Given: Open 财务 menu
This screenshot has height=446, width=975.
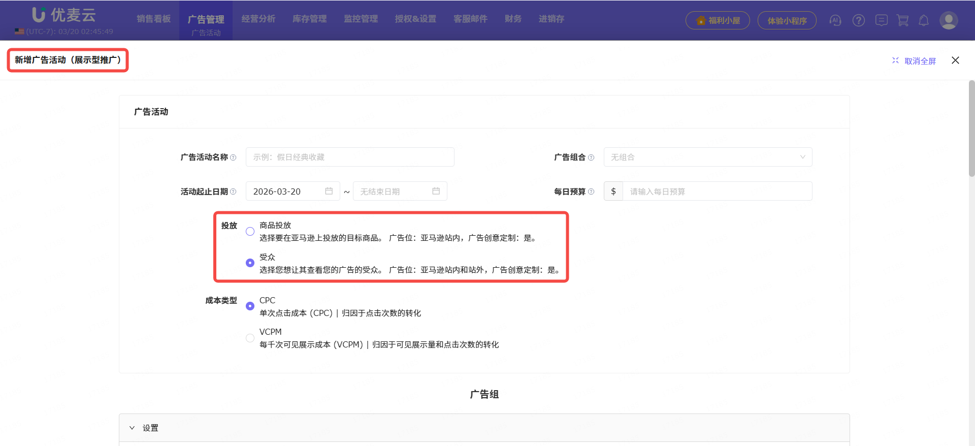Looking at the screenshot, I should (513, 19).
